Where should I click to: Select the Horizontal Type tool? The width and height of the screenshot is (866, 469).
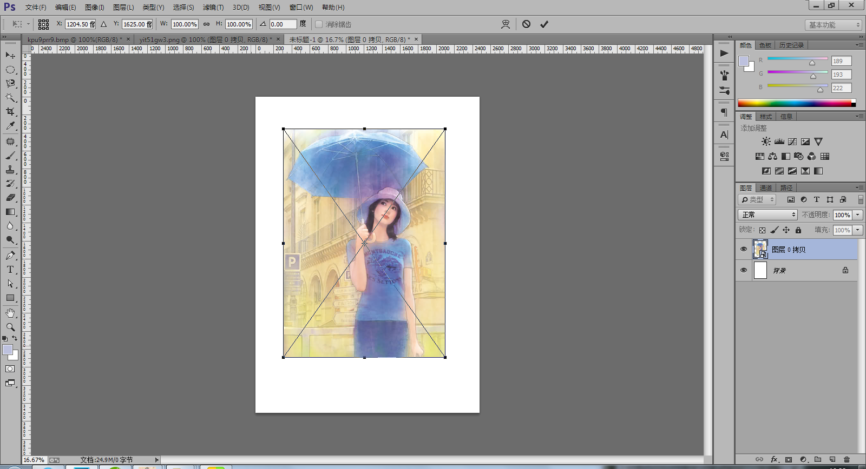point(10,270)
